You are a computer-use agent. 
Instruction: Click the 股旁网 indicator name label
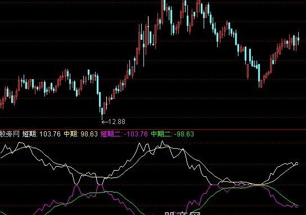coord(10,134)
